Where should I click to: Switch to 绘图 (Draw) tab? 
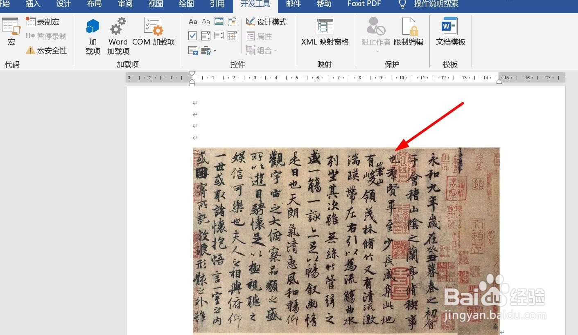pyautogui.click(x=187, y=4)
